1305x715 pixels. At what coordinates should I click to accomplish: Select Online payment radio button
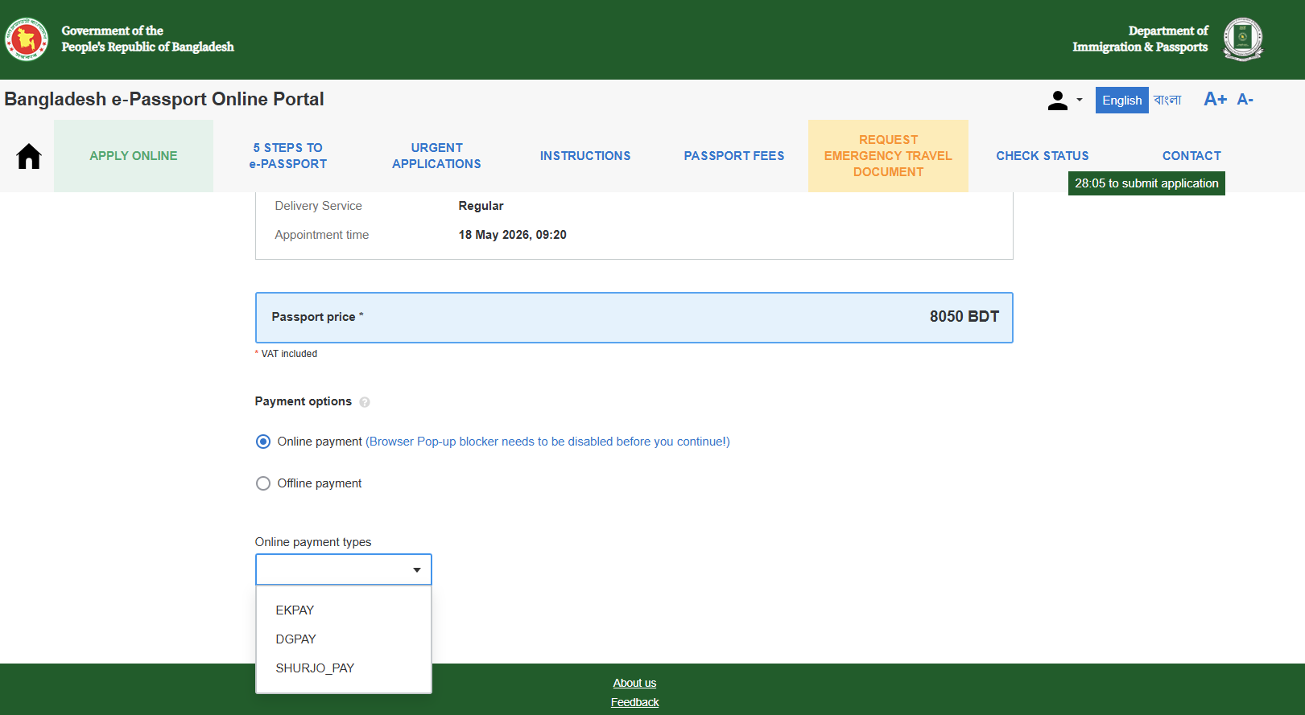pos(263,442)
